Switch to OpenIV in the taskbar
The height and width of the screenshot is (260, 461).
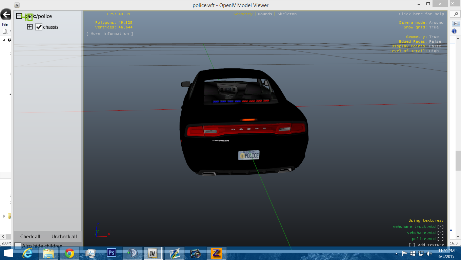coord(154,253)
